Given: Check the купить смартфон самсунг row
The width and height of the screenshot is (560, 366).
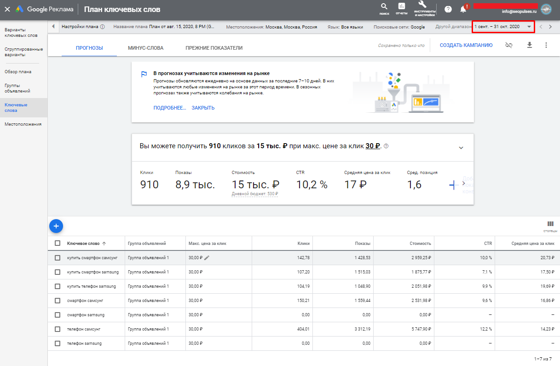Looking at the screenshot, I should 58,258.
